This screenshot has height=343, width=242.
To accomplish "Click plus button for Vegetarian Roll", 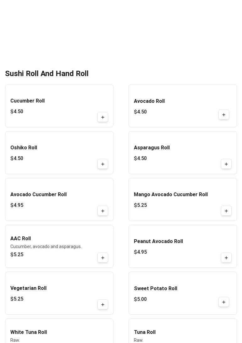I will [x=103, y=305].
